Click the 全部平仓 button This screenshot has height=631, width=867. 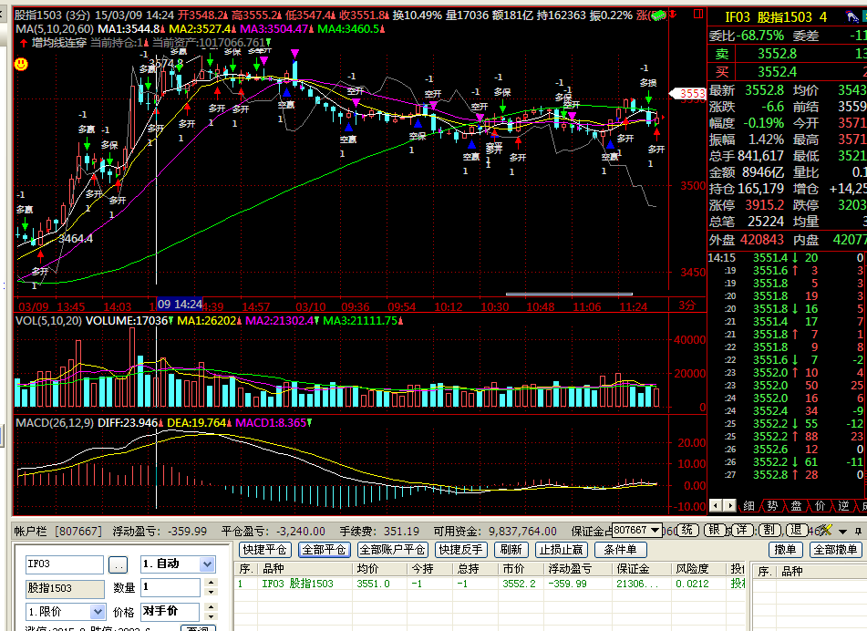click(324, 550)
